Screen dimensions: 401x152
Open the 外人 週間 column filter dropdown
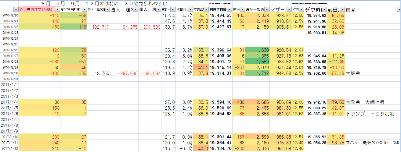[107, 9]
